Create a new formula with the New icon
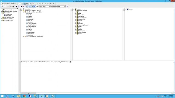 (x=19, y=4)
